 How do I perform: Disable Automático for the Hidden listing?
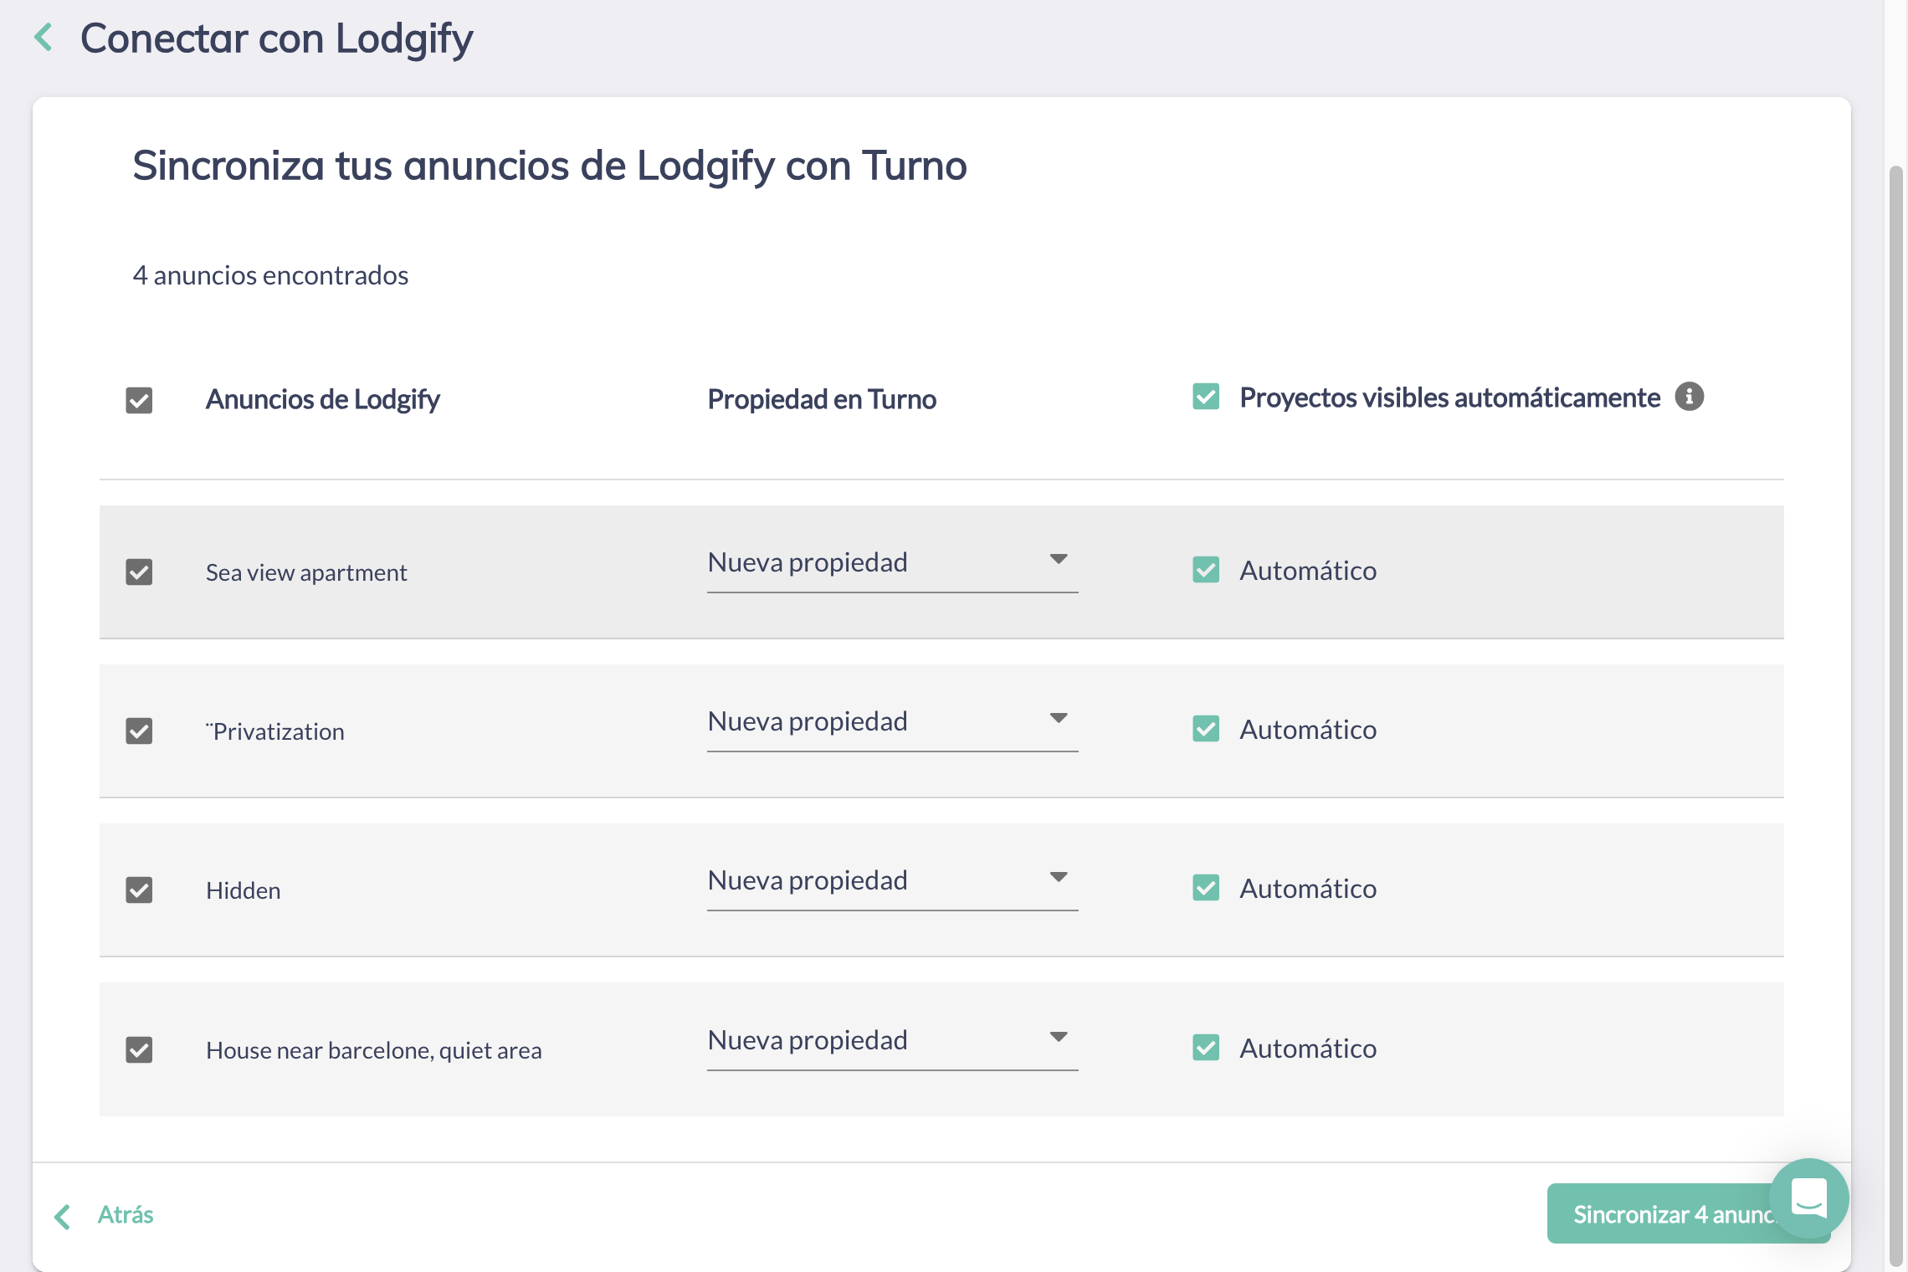click(x=1206, y=888)
